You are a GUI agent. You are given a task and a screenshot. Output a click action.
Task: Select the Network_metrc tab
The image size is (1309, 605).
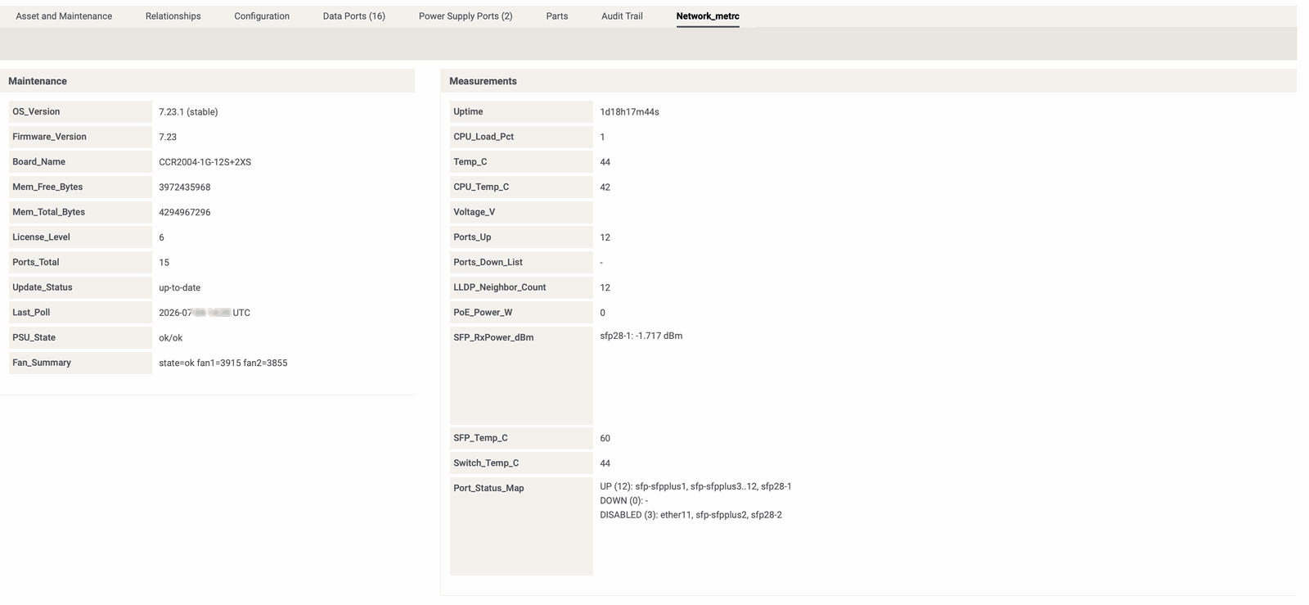pyautogui.click(x=708, y=16)
